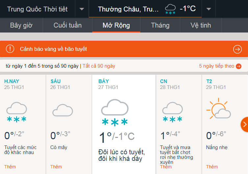Expand the Trung Quốc Thời tiết dropdown
The height and width of the screenshot is (174, 248).
[x=82, y=9]
